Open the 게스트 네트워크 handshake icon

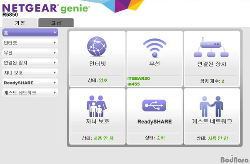click(211, 106)
